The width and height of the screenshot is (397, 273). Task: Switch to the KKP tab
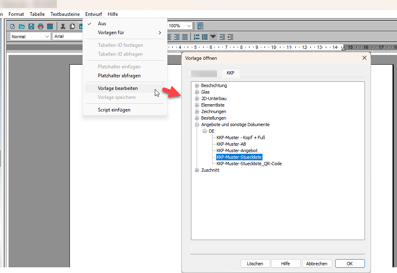click(x=230, y=73)
